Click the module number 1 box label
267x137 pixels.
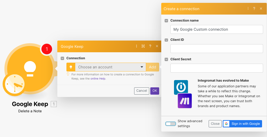coord(54,104)
